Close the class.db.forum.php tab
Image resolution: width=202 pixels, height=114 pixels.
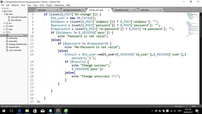point(134,10)
